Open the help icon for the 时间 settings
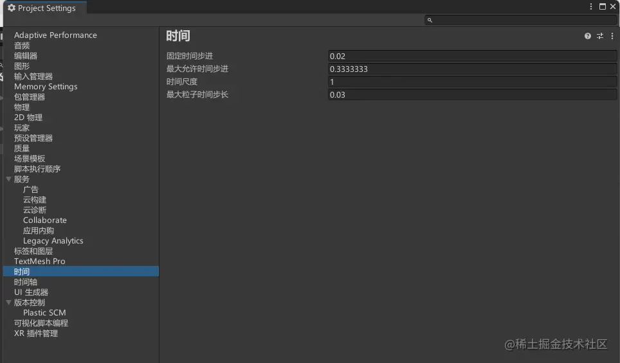The height and width of the screenshot is (363, 620). tap(588, 36)
